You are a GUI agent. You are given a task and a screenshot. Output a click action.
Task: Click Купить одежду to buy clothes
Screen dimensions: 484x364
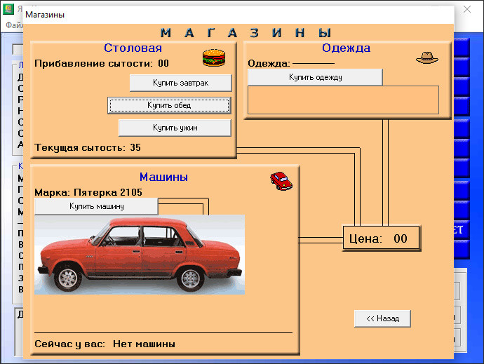pyautogui.click(x=315, y=77)
